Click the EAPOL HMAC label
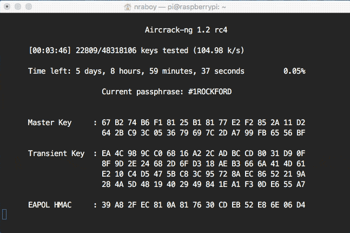 coord(50,205)
